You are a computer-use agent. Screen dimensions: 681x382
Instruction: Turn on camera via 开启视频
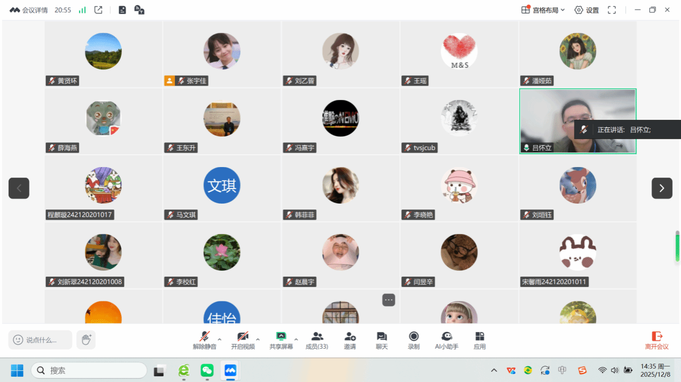coord(243,337)
